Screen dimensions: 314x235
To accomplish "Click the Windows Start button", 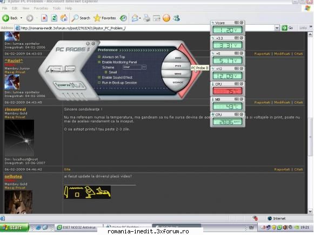I will (15, 227).
